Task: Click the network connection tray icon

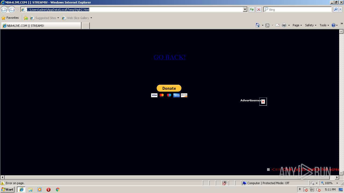Action: 312,190
